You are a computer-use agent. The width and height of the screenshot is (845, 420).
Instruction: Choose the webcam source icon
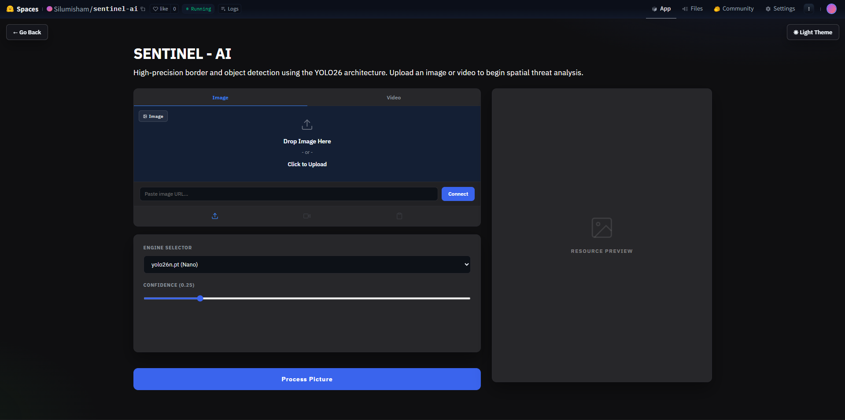[x=307, y=216]
